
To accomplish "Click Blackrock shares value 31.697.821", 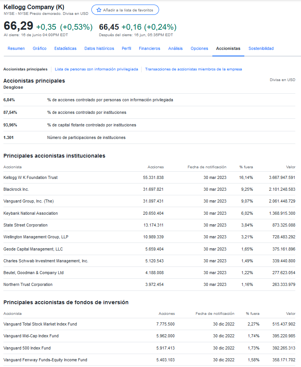I will coord(153,189).
